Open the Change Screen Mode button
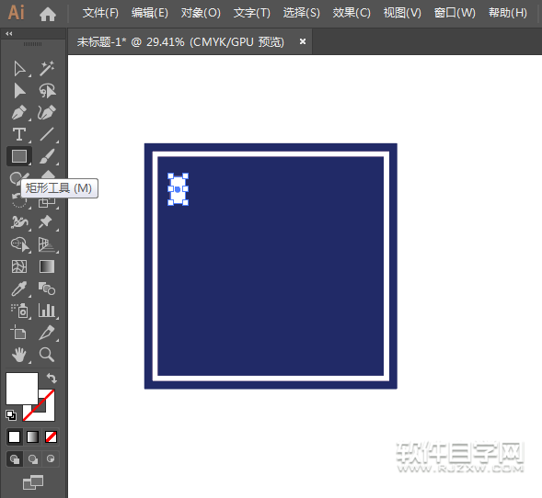Viewport: 542px width, 498px height. pyautogui.click(x=33, y=482)
